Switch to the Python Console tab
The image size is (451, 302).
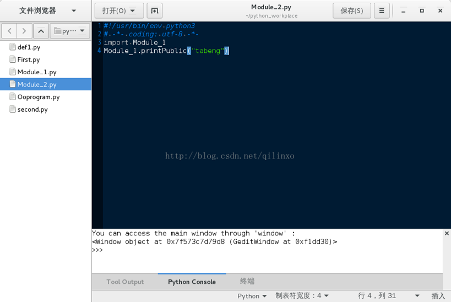(x=192, y=282)
